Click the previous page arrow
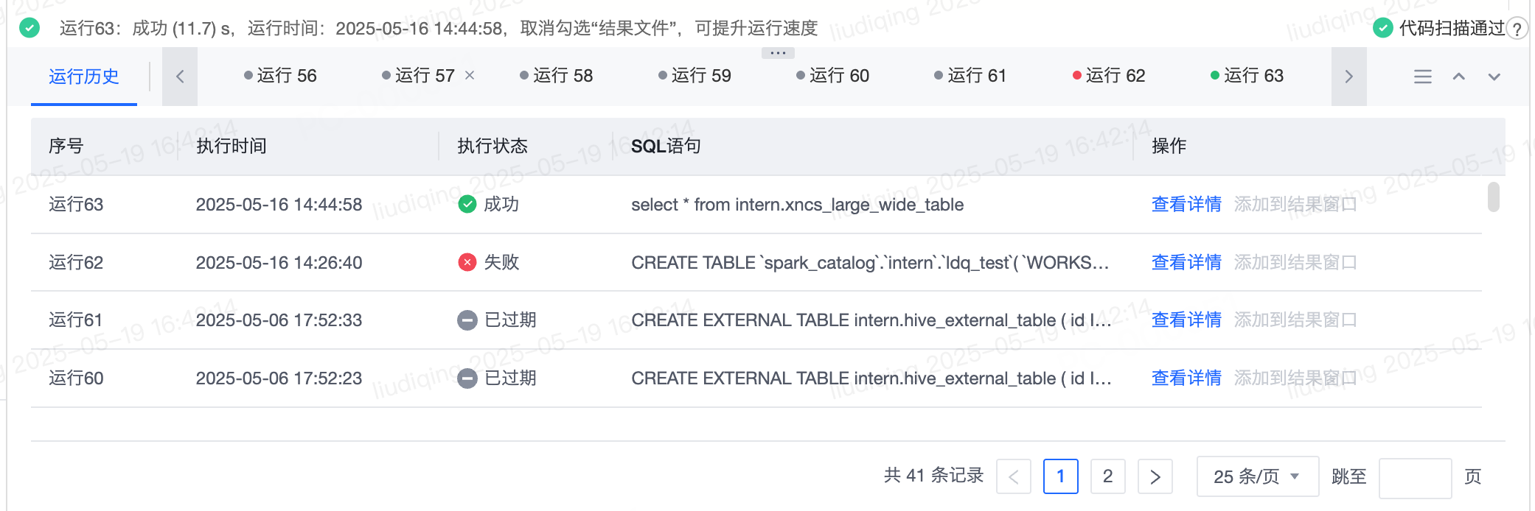 (x=1013, y=476)
